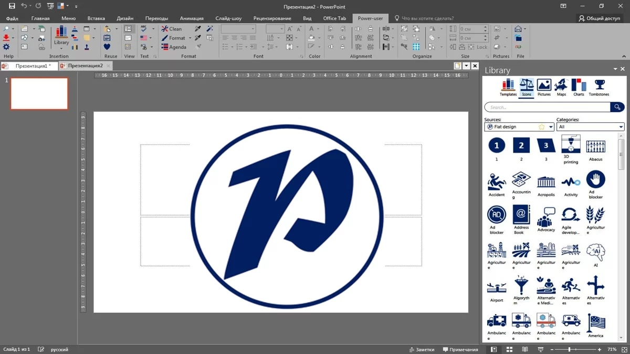Open the font size combo box
Viewport: 630px width, 354px height.
click(275, 29)
